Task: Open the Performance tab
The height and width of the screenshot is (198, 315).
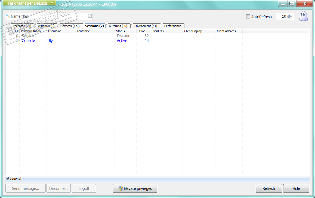Action: [x=172, y=26]
